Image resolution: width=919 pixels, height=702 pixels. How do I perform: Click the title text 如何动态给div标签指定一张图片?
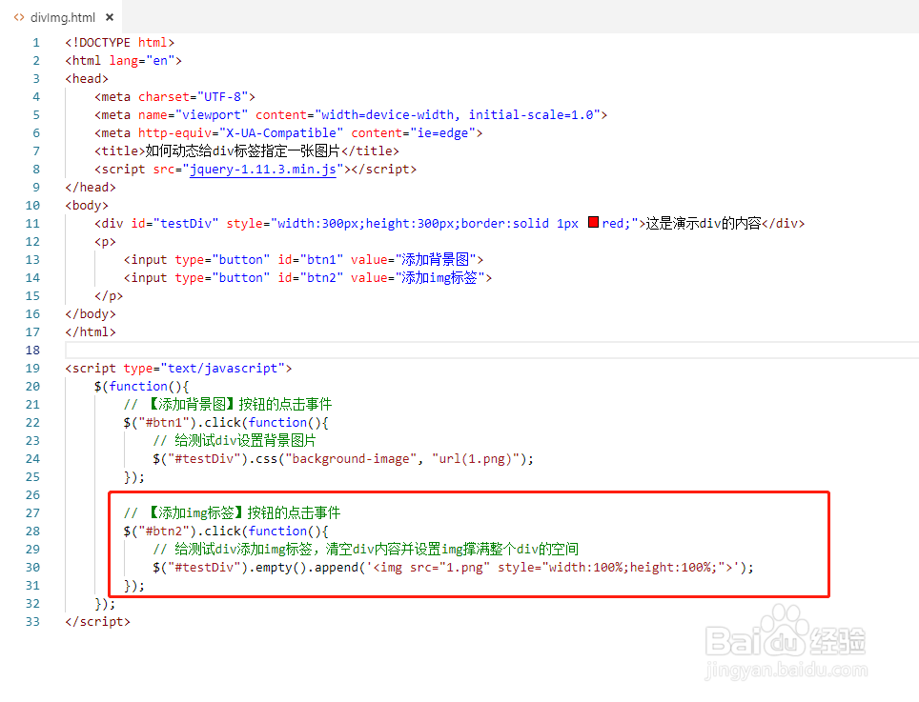pos(243,151)
